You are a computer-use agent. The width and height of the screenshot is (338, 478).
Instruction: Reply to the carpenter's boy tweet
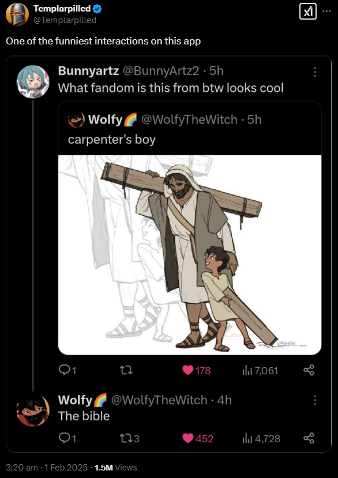(x=67, y=371)
